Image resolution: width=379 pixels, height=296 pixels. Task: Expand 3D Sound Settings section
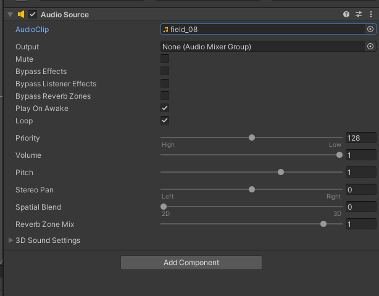10,240
